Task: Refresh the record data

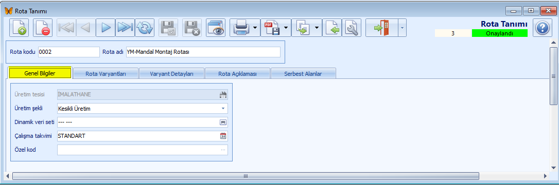Action: click(x=145, y=28)
